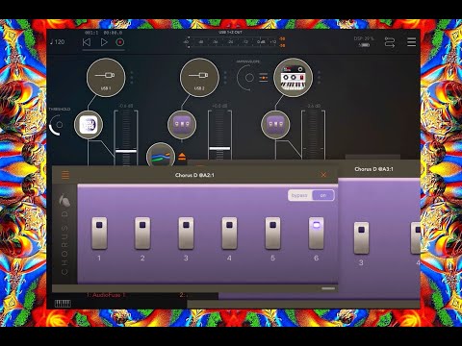Screen dimensions: 462x346
Task: Grab the resize handle at @A2:1 window bottom
Action: tap(328, 288)
